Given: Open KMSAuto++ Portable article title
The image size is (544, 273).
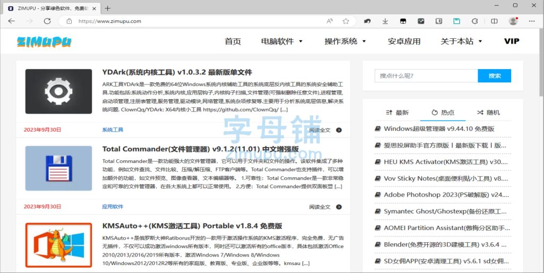Looking at the screenshot, I should coord(192,226).
